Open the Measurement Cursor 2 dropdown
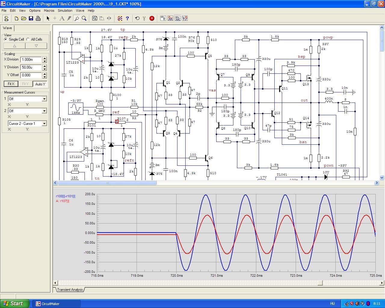Viewport: 385px width, 308px height. 44,111
